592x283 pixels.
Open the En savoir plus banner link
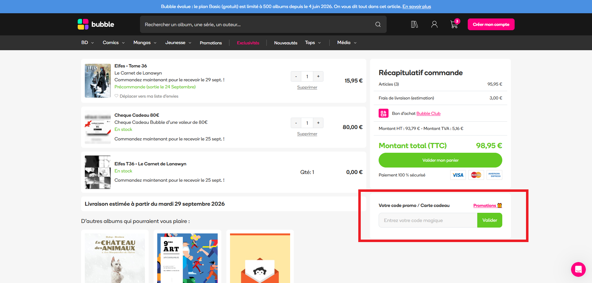pos(417,6)
